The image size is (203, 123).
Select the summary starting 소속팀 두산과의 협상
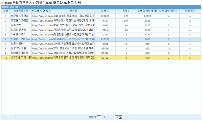point(74,44)
